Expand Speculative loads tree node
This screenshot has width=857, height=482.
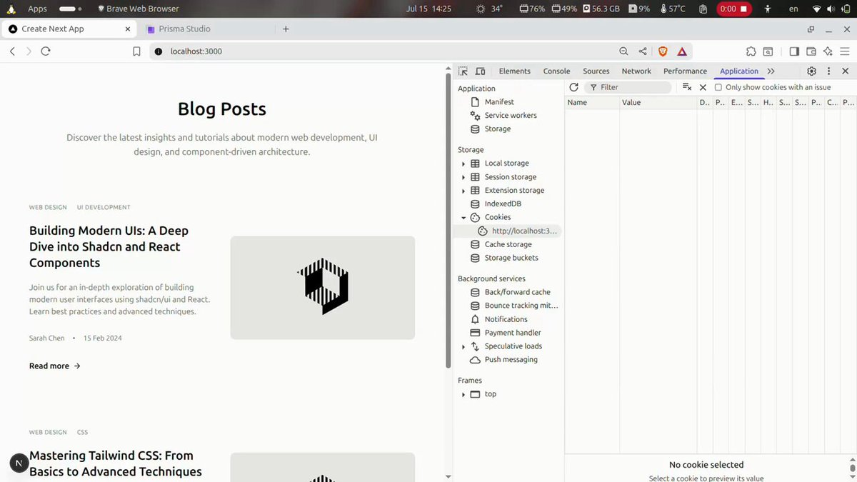tap(463, 346)
